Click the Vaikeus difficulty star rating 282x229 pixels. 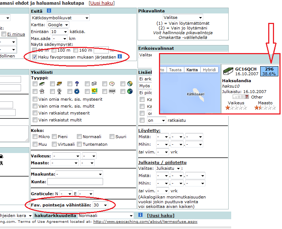(233, 108)
